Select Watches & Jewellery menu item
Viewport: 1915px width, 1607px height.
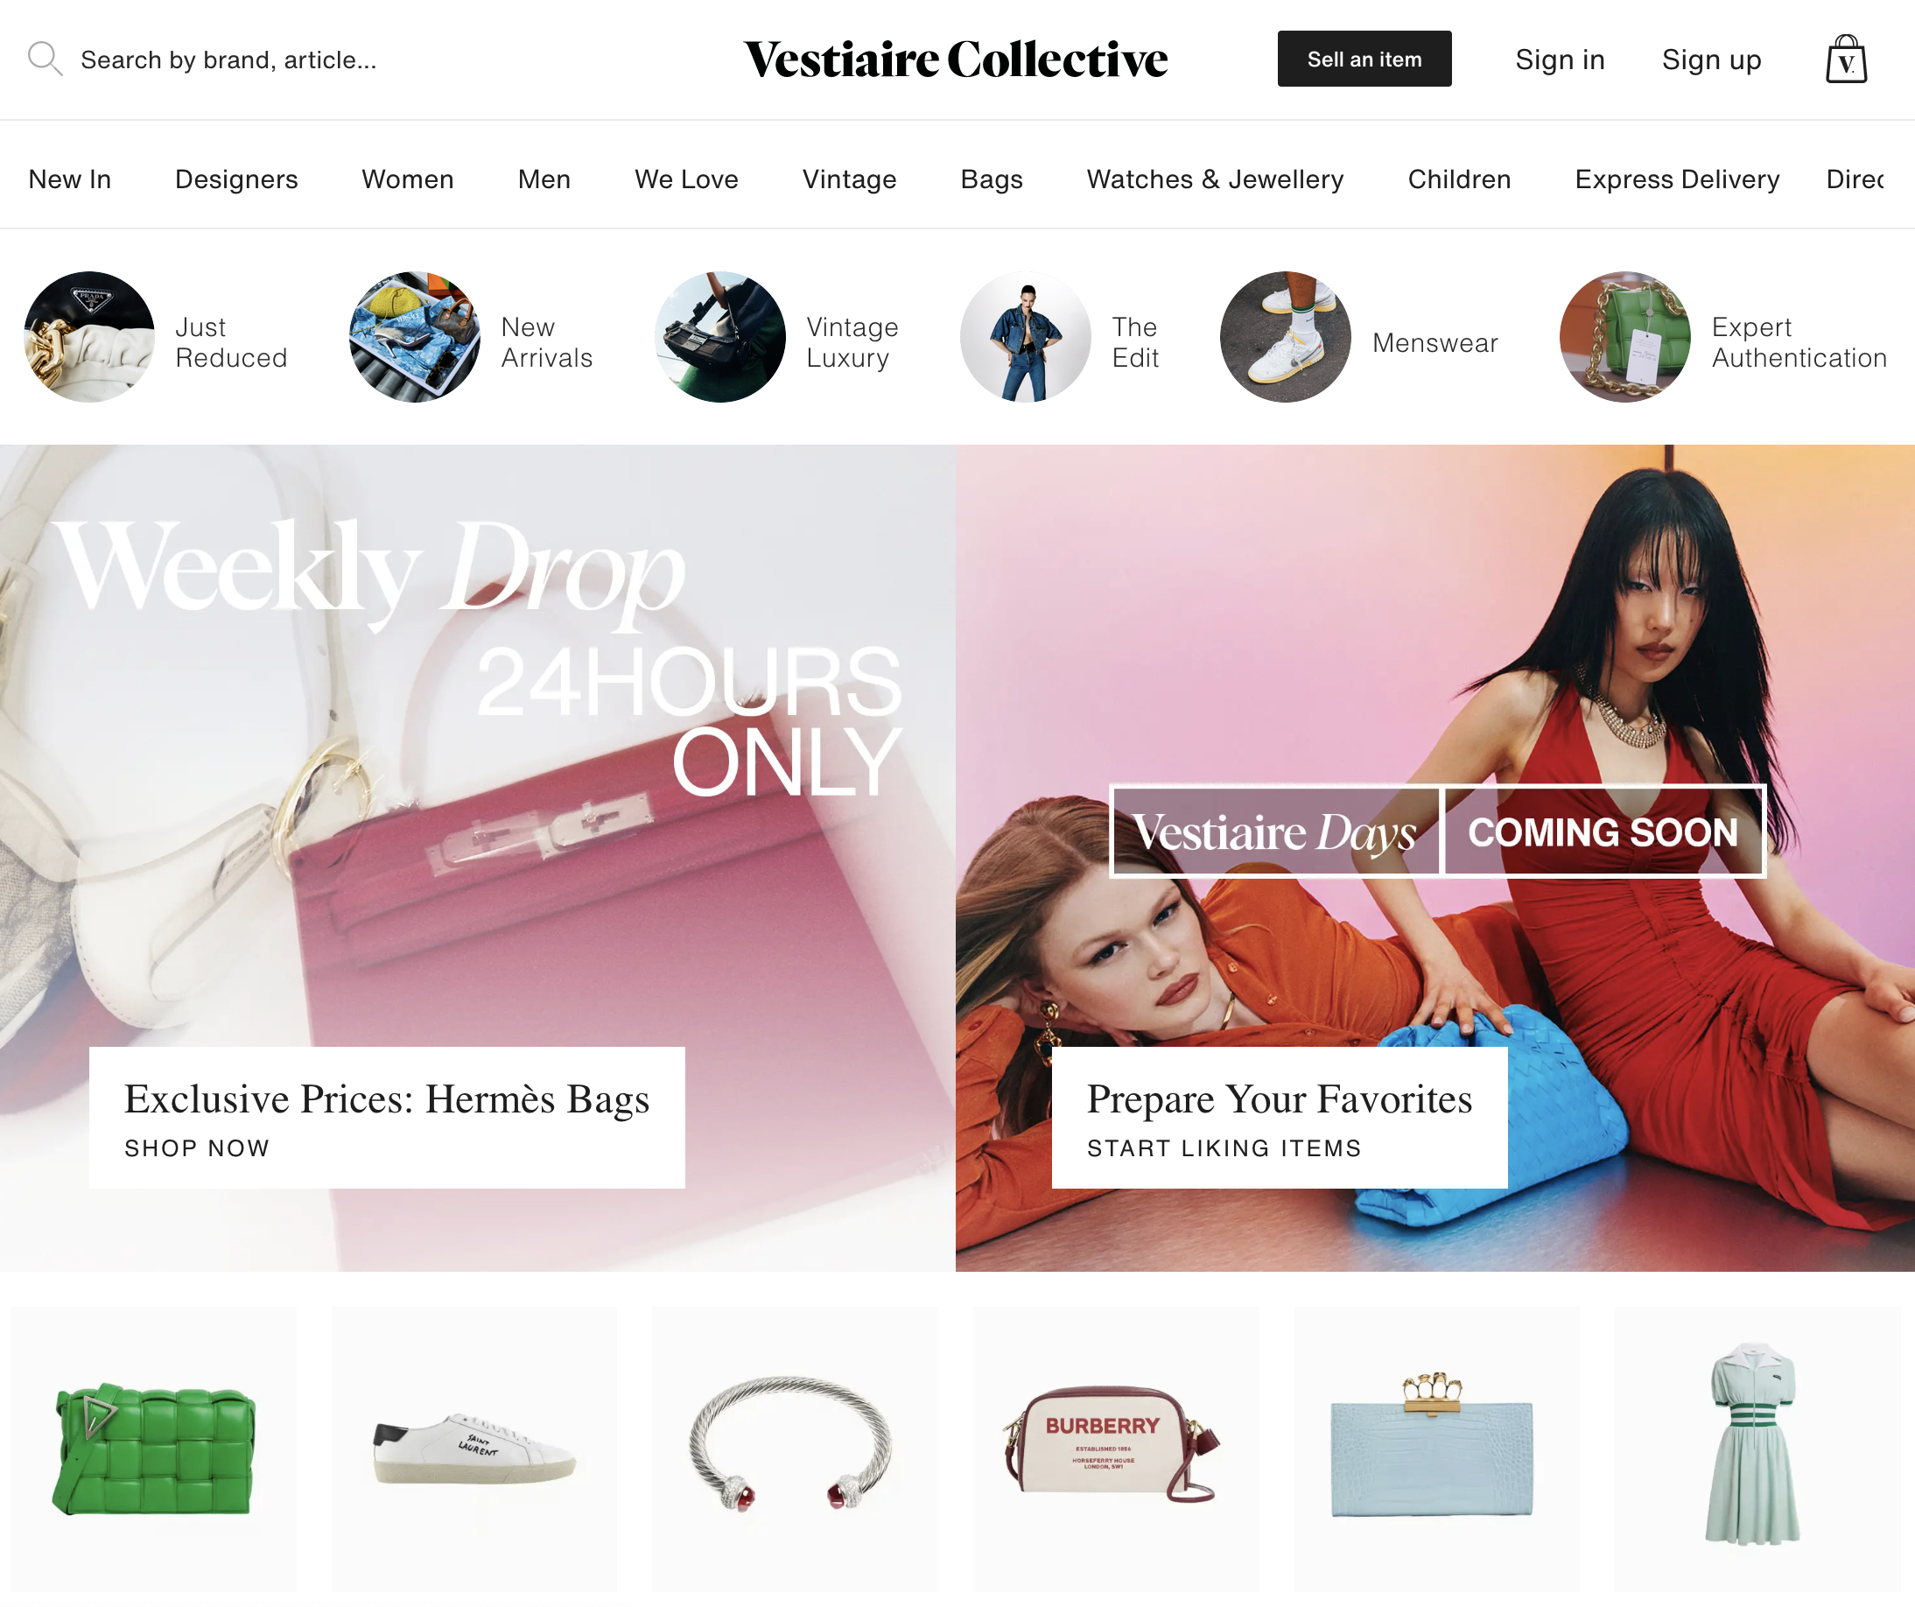click(1215, 179)
